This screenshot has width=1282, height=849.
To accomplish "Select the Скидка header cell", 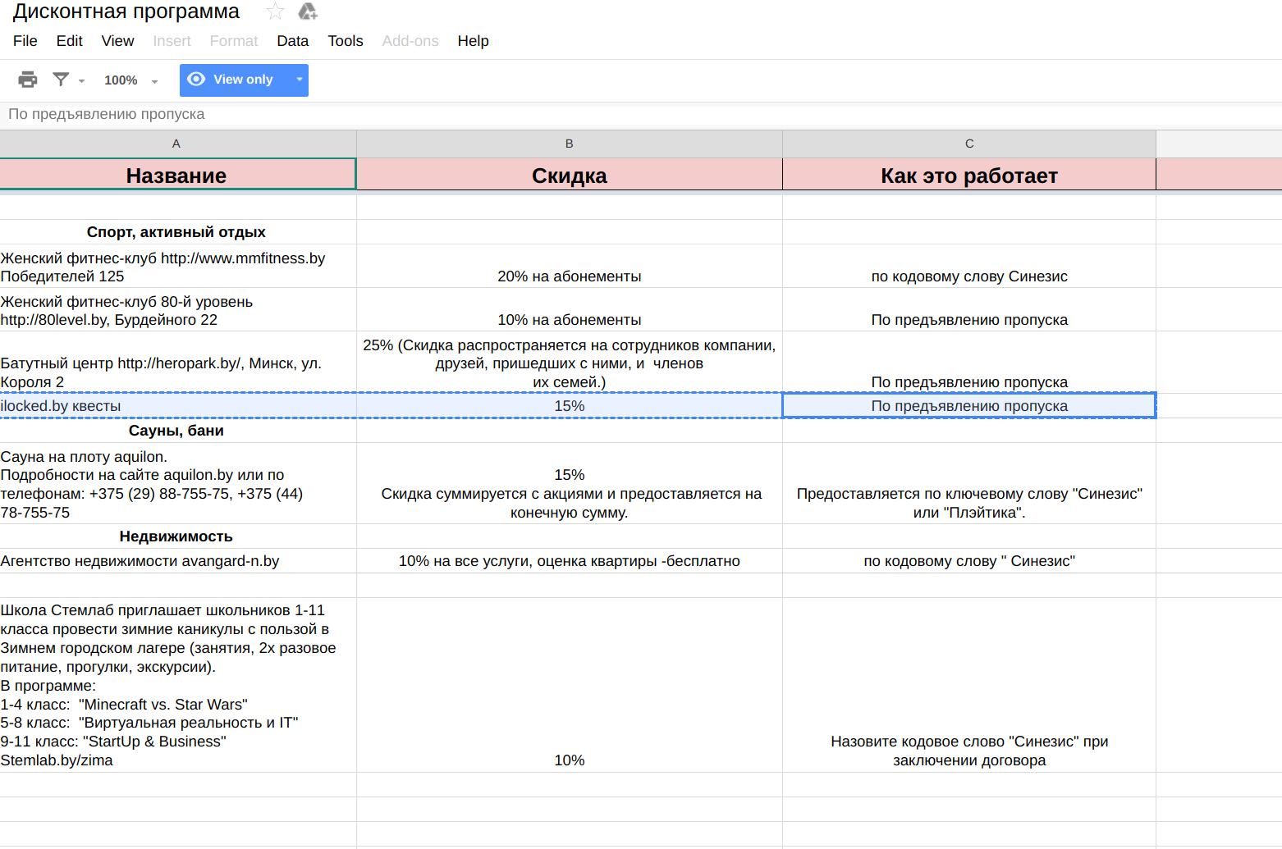I will (570, 175).
